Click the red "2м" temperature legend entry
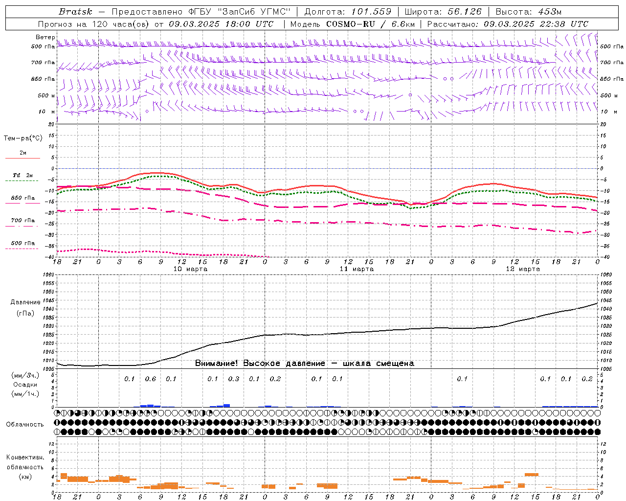 pyautogui.click(x=23, y=153)
